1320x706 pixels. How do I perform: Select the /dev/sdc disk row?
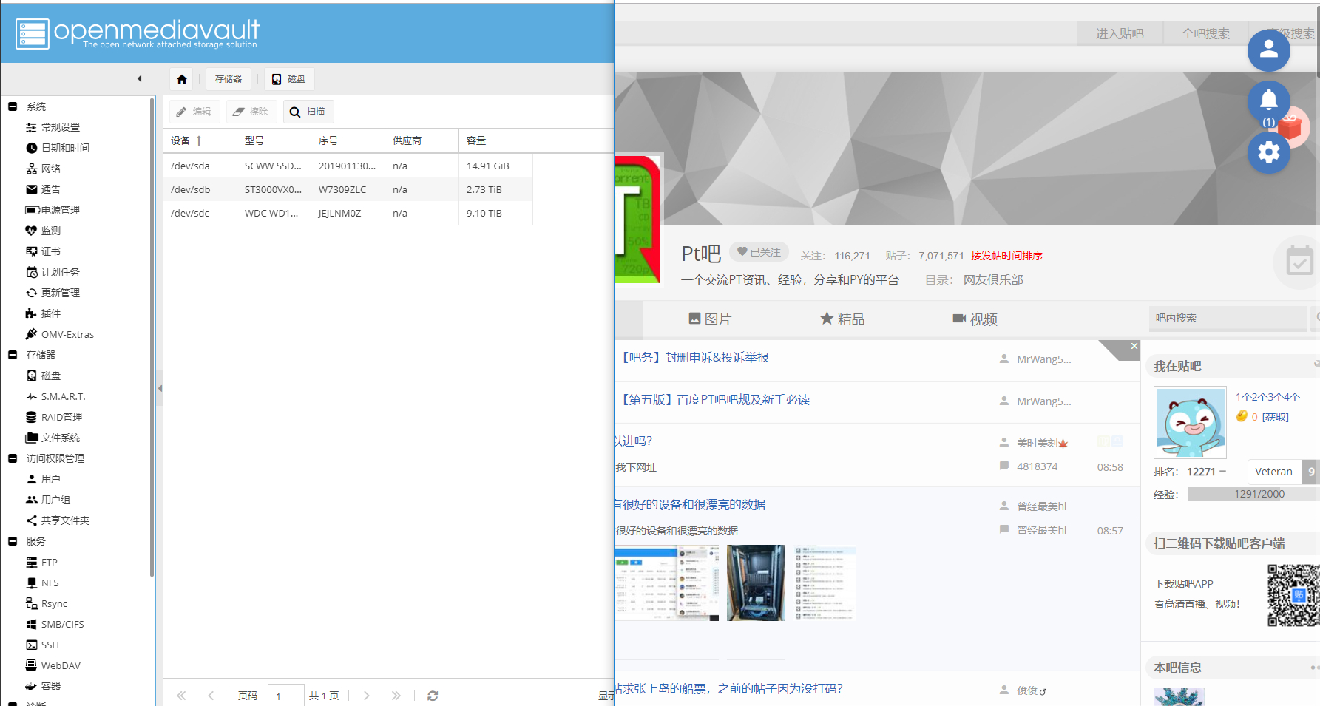pos(348,213)
